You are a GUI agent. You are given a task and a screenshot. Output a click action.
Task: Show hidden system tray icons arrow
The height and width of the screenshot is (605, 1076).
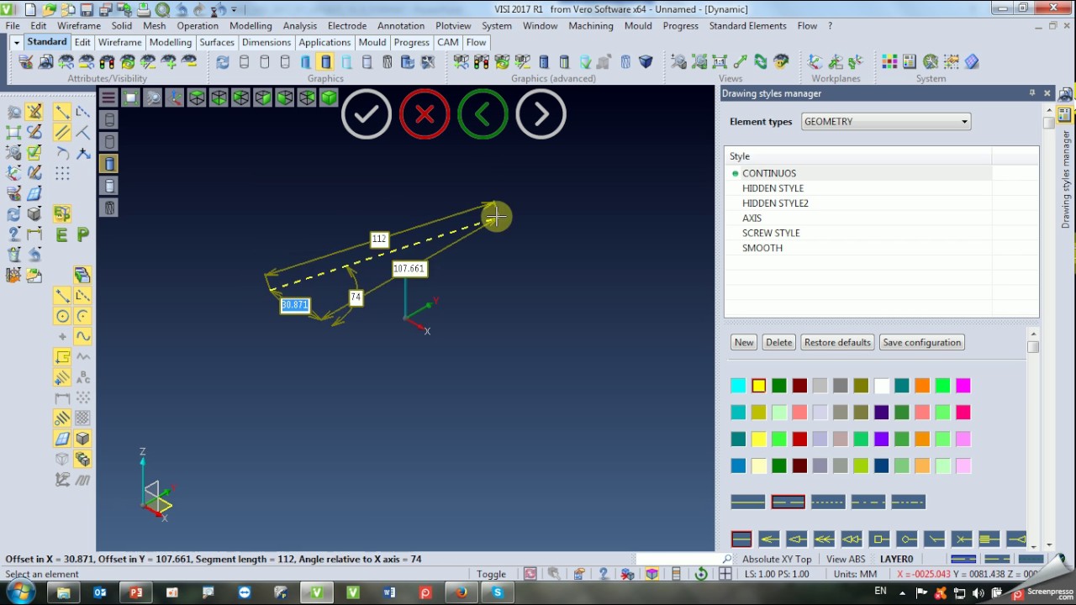point(904,593)
